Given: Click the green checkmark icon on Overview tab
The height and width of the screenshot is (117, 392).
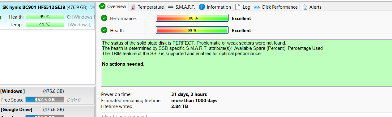Looking at the screenshot, I should (x=102, y=6).
